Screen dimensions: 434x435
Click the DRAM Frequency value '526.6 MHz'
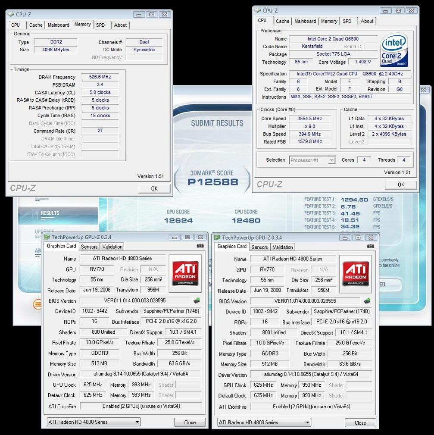[100, 77]
